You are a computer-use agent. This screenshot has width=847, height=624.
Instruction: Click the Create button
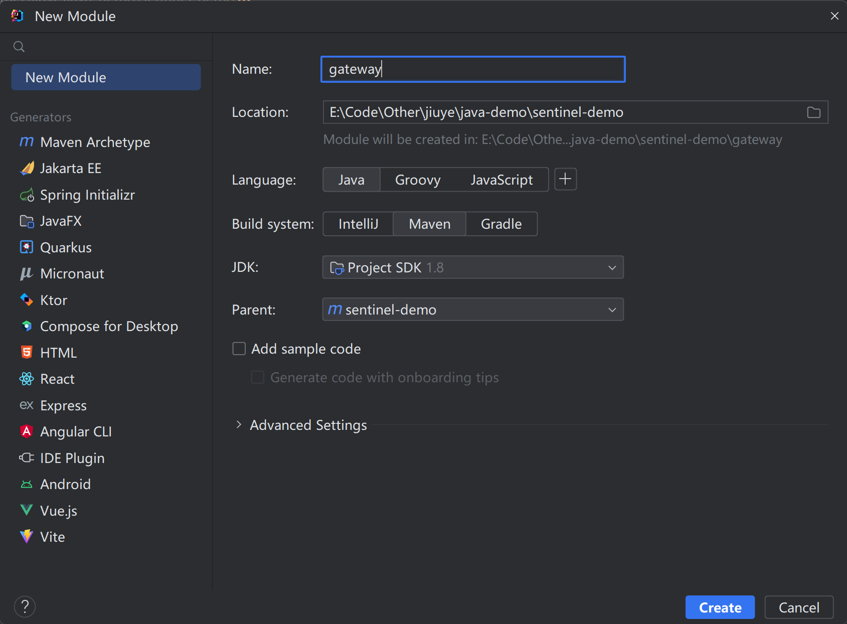pos(720,607)
